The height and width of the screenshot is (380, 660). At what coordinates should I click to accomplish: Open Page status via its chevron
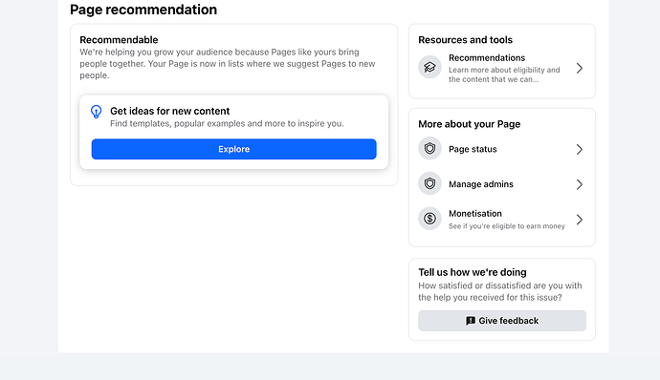(x=580, y=149)
